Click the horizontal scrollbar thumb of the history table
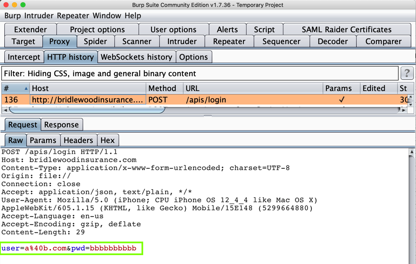Viewport: 416px width, 264px height. coord(87,110)
